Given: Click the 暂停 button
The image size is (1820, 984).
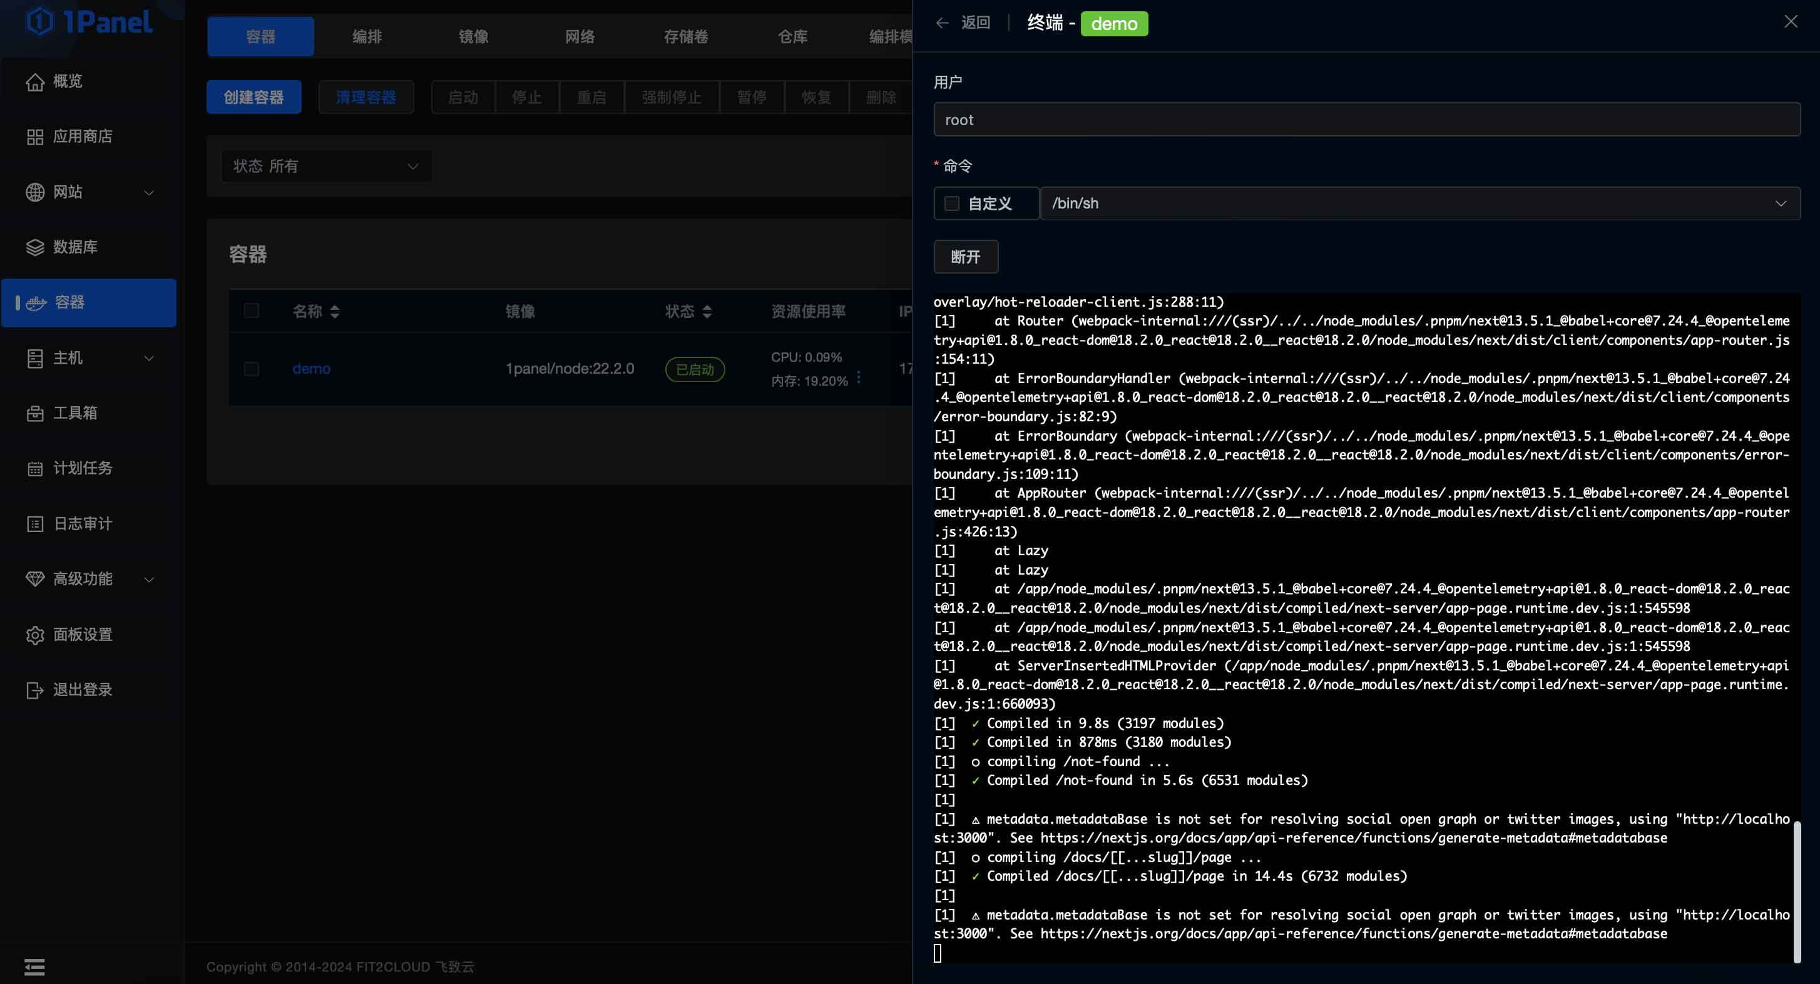Looking at the screenshot, I should click(752, 98).
